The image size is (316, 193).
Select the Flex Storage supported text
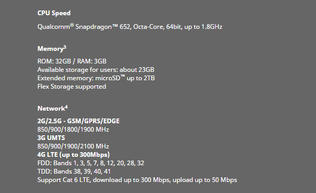pos(72,87)
